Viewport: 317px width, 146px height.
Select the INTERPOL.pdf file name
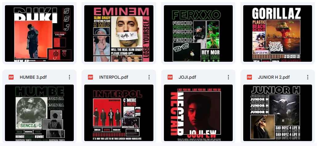(x=114, y=77)
